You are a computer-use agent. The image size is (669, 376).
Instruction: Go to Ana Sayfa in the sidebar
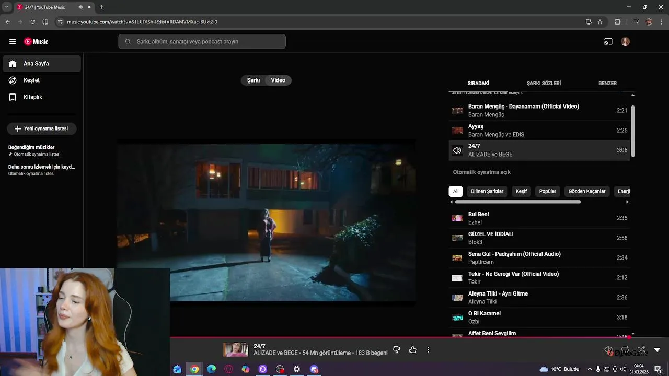(42, 64)
